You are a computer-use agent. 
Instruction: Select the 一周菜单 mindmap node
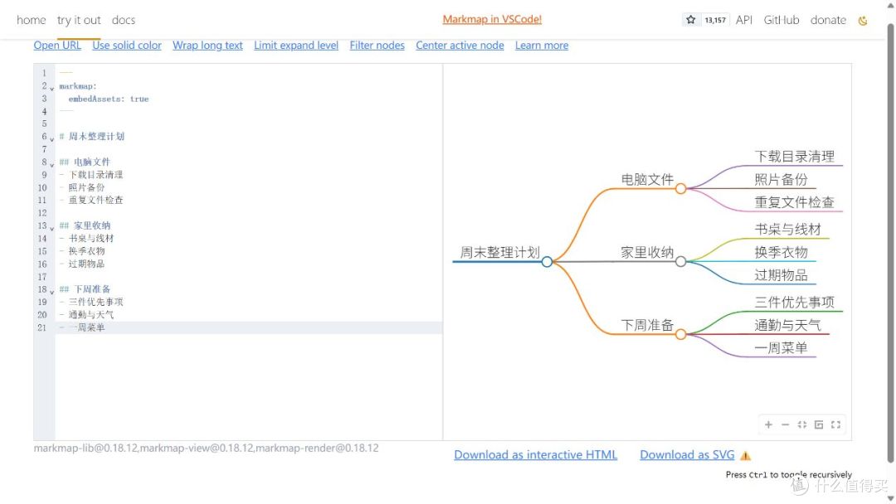coord(781,347)
